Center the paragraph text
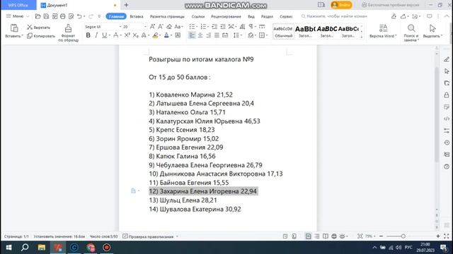 click(x=200, y=35)
